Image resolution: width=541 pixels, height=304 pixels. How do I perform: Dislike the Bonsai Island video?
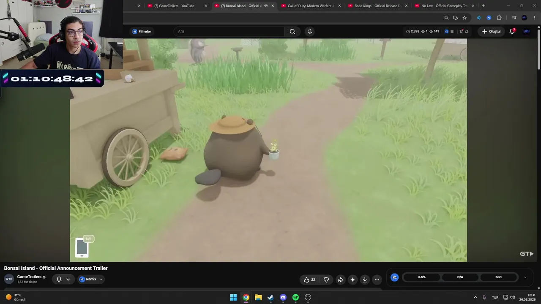click(326, 280)
